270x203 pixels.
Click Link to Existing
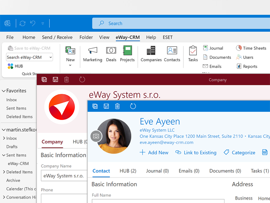coord(196,152)
